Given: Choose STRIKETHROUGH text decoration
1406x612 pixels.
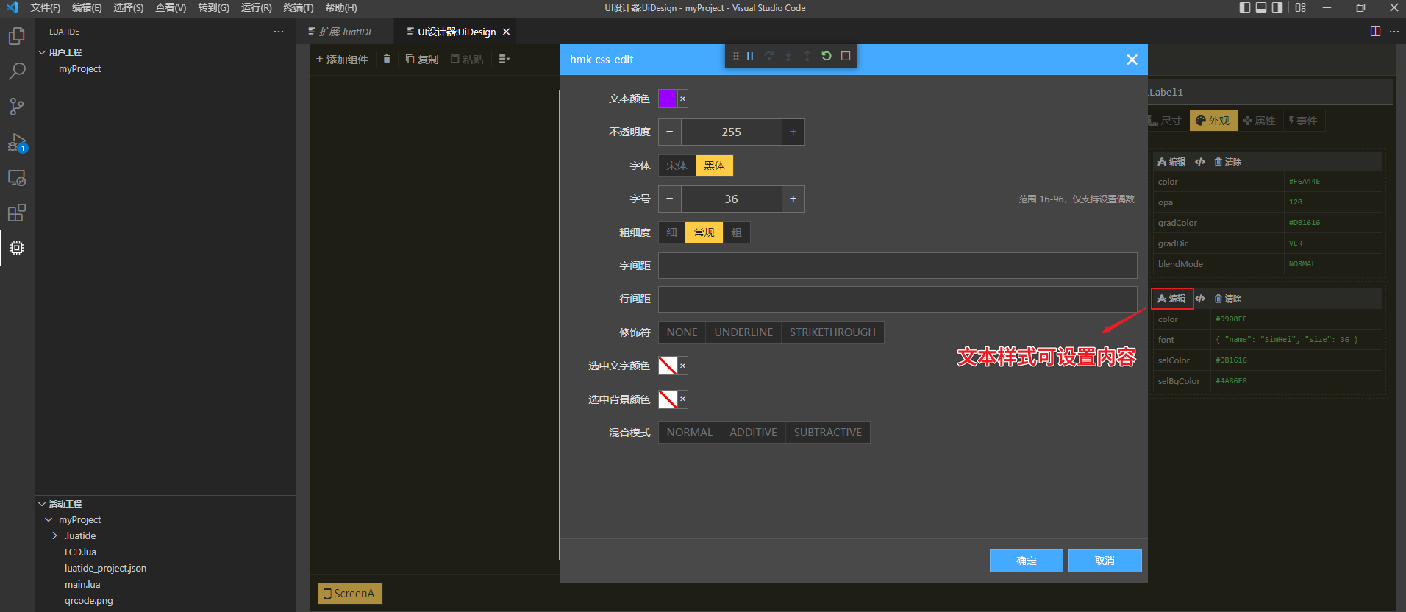Looking at the screenshot, I should [x=832, y=332].
